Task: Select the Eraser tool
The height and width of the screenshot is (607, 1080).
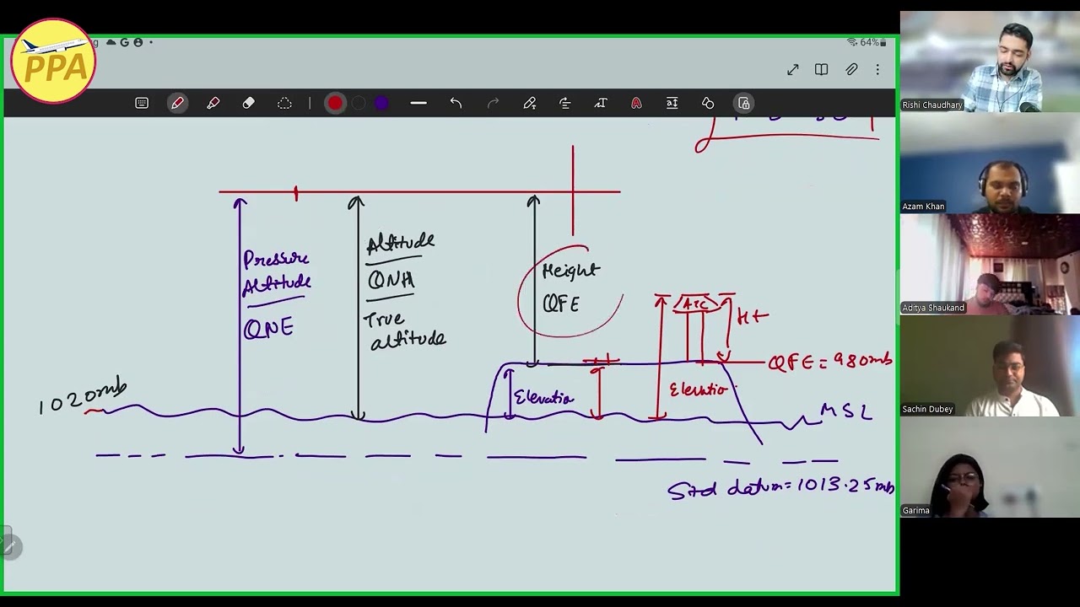Action: (249, 103)
